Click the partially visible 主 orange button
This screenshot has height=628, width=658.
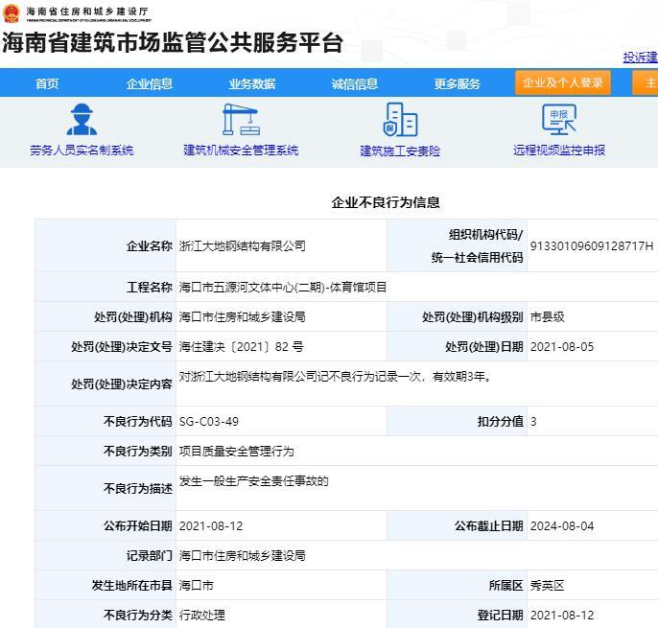point(646,82)
